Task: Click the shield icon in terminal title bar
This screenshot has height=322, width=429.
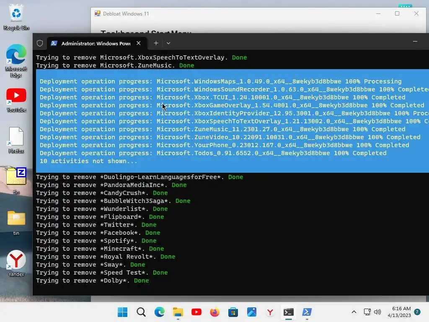Action: [40, 43]
